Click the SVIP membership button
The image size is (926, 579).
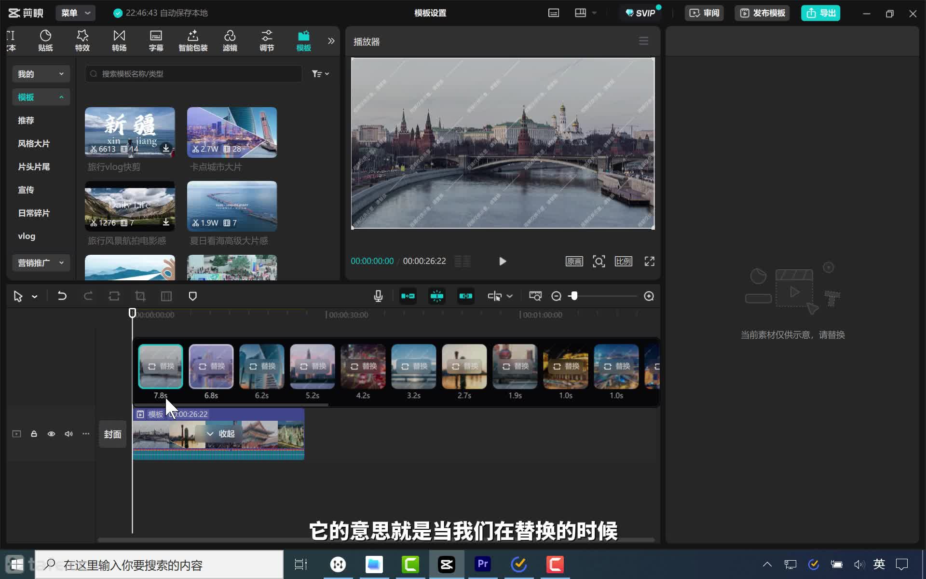pos(640,13)
